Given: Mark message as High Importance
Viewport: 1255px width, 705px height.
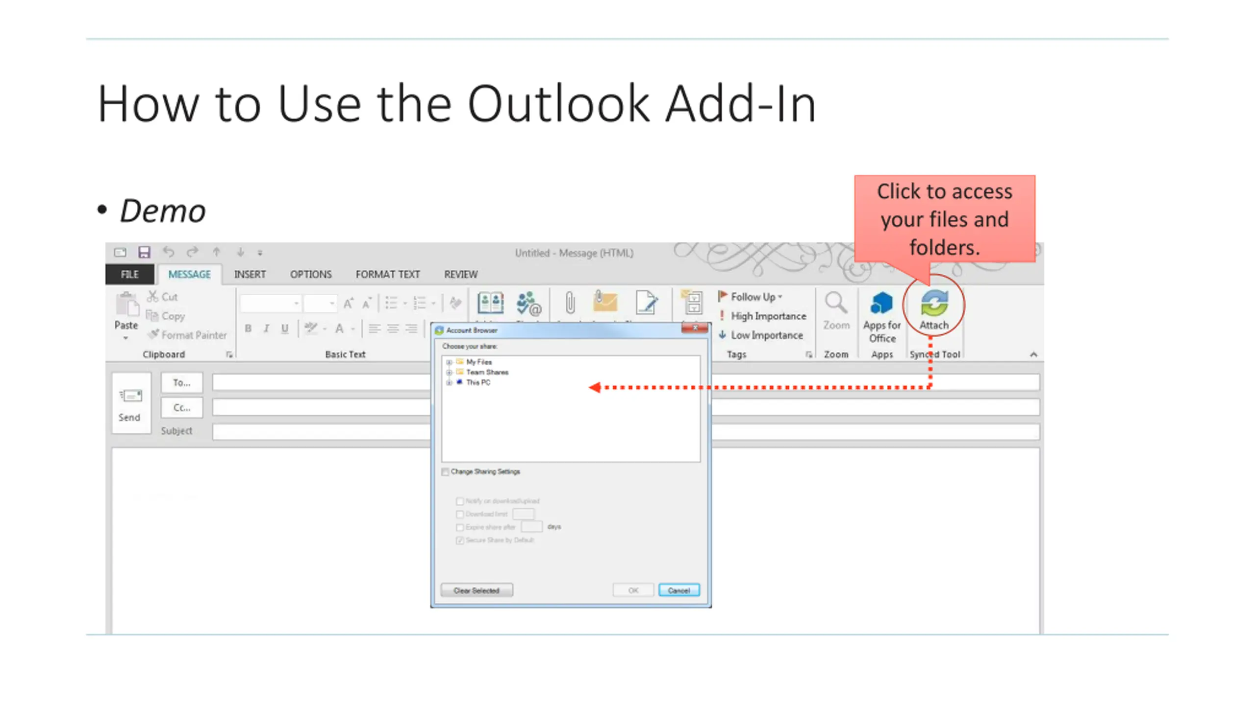Looking at the screenshot, I should tap(763, 316).
